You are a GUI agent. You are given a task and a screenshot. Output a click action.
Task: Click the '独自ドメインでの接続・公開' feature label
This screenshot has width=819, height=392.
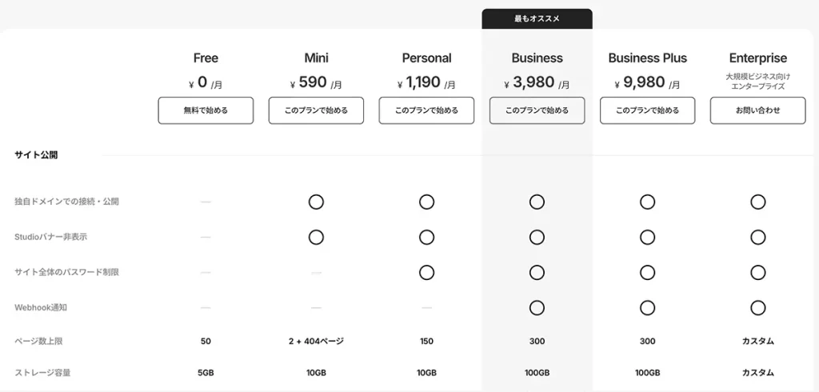click(x=67, y=202)
